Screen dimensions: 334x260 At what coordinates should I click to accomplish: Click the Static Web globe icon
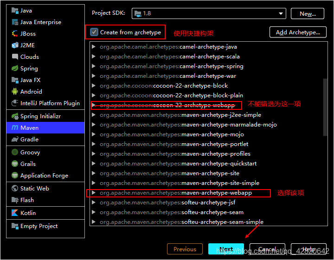15,188
